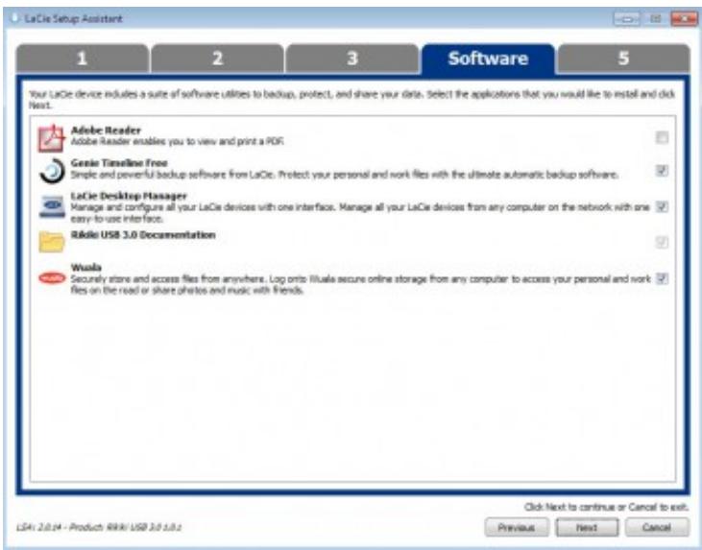
Task: Cancel the setup assistant
Action: (x=657, y=528)
